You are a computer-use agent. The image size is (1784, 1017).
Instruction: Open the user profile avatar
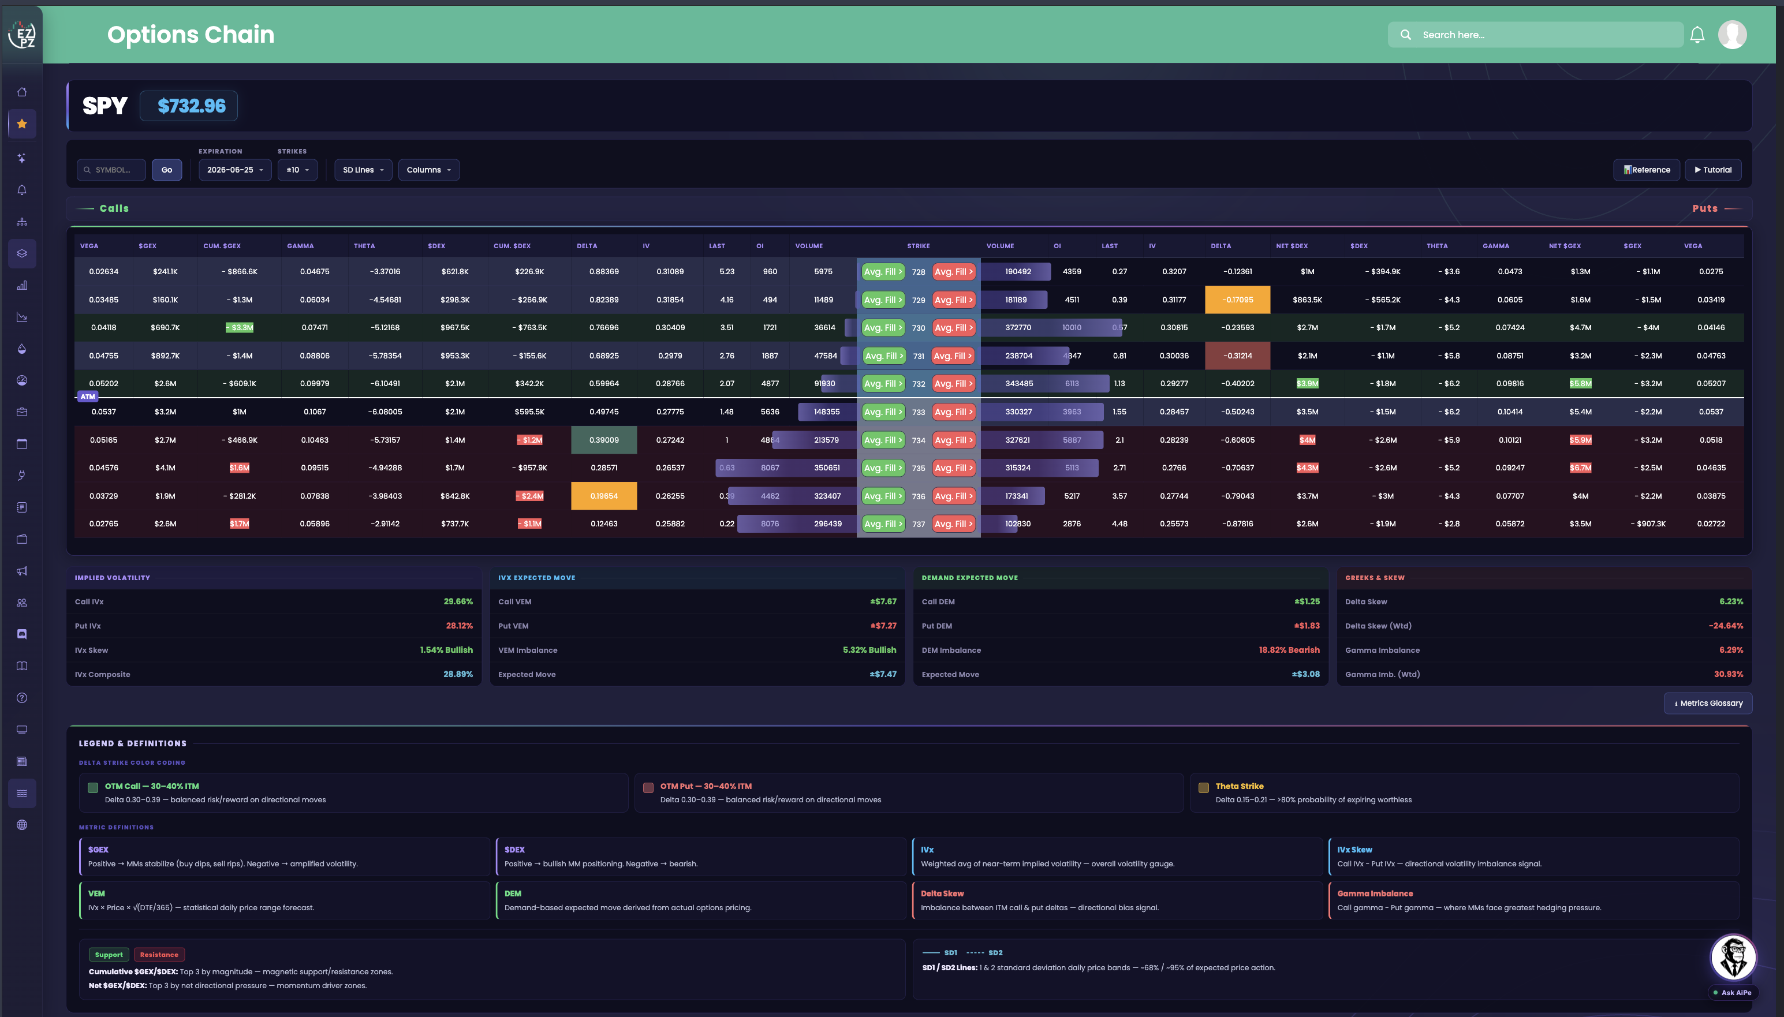[x=1732, y=35]
